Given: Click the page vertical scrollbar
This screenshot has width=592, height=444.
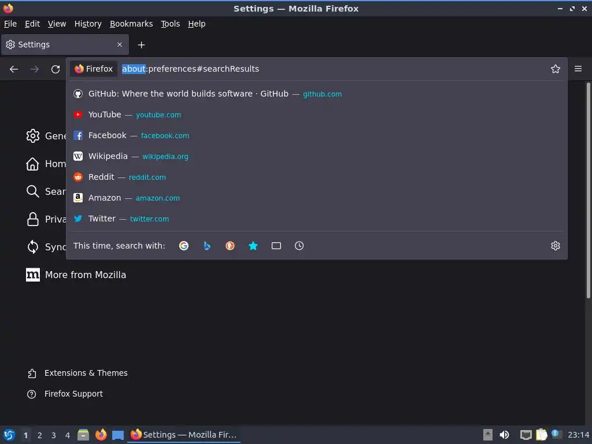Looking at the screenshot, I should point(588,190).
